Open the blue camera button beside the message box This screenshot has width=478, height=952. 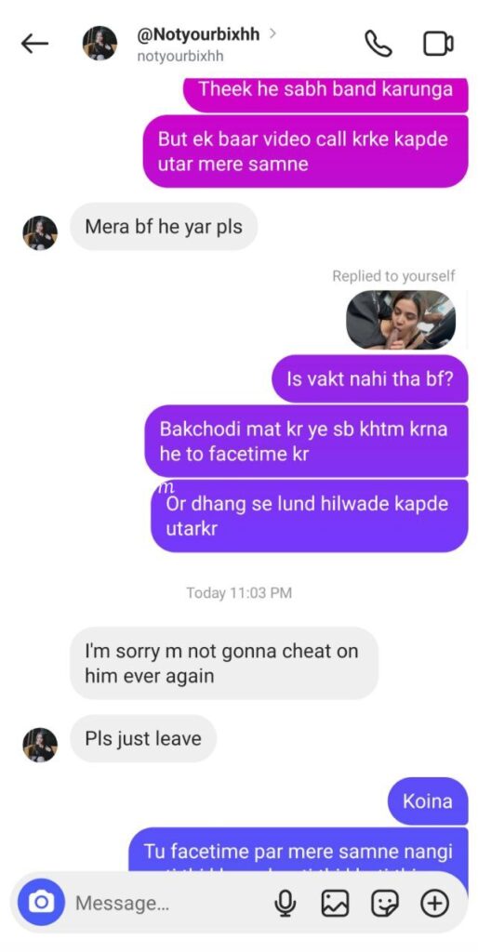(40, 903)
